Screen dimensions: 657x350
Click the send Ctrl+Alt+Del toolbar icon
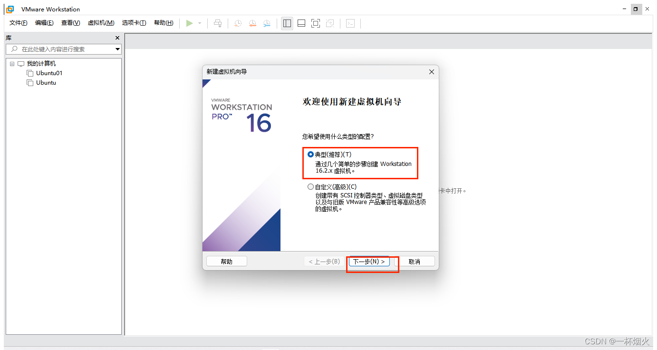coord(218,23)
